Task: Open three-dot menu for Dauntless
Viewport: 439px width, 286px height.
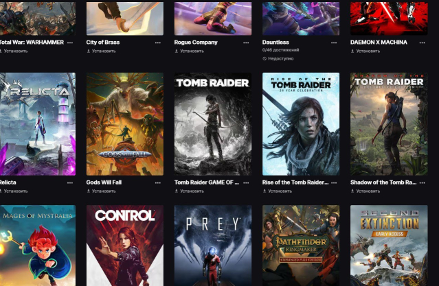Action: (334, 43)
